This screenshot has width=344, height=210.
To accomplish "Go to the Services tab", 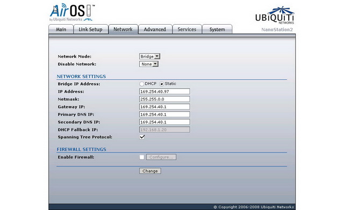I will tap(187, 29).
